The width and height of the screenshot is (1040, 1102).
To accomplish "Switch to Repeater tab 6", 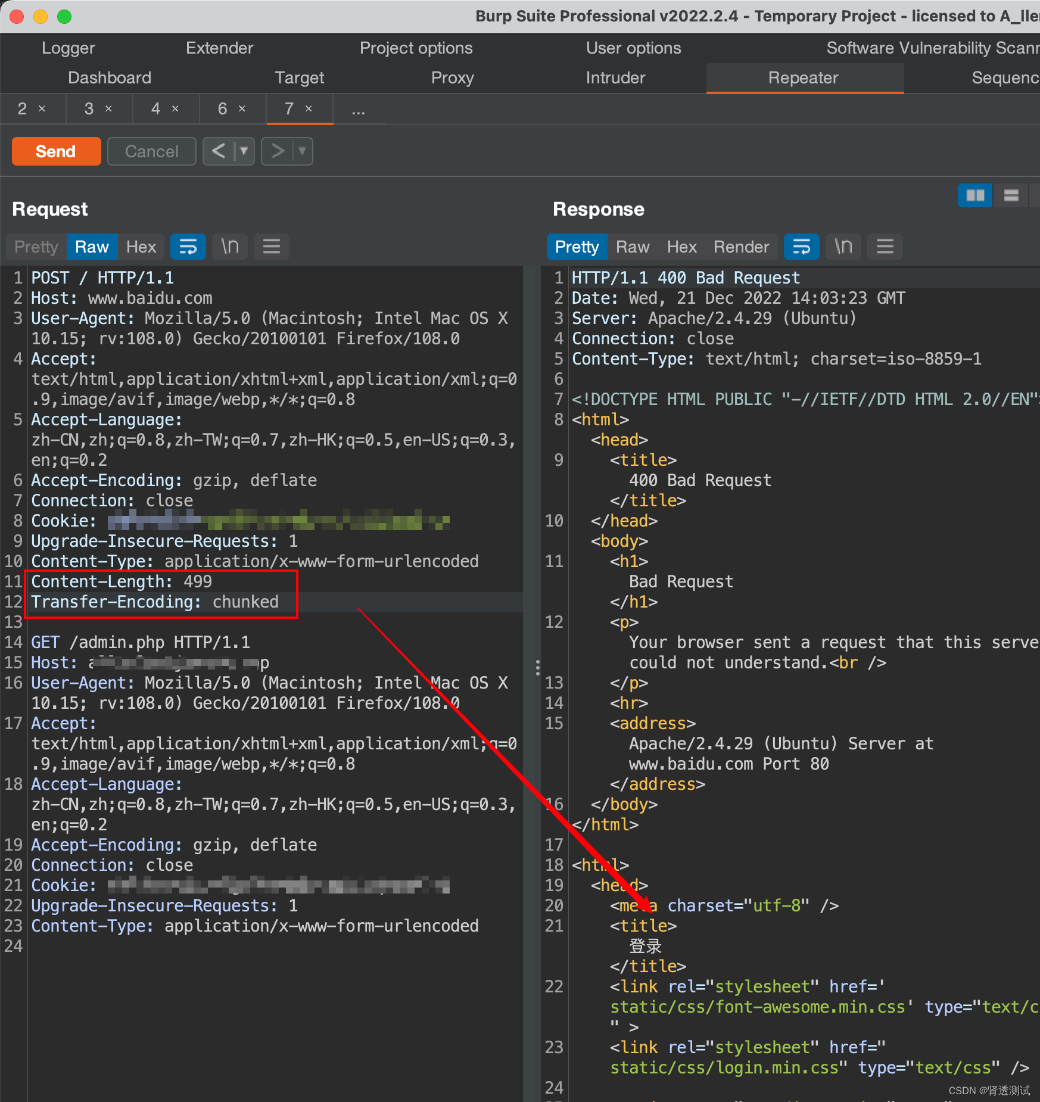I will 223,108.
